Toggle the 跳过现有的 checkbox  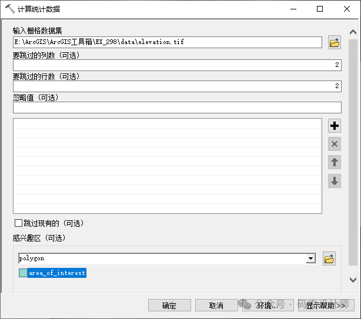pos(19,223)
